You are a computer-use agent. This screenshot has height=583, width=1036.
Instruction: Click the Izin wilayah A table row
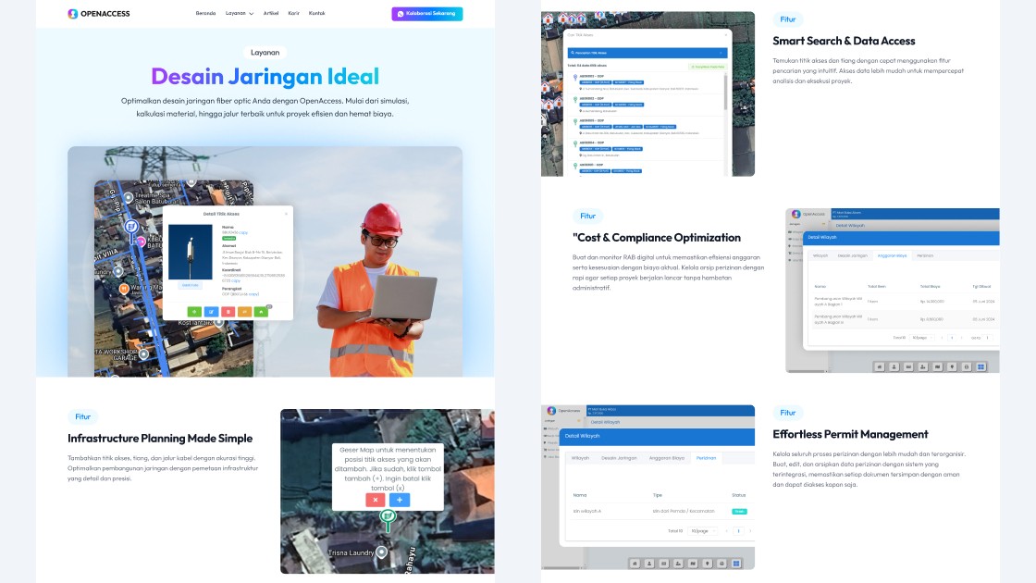point(662,511)
